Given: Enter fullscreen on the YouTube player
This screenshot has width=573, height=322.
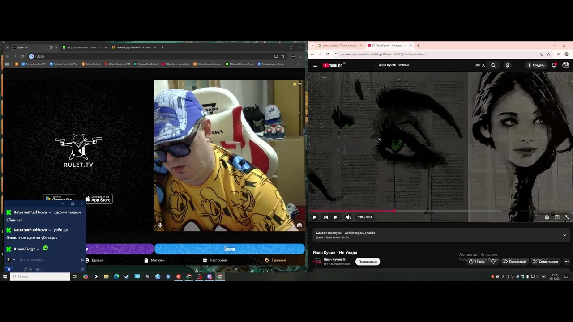Looking at the screenshot, I should (x=567, y=217).
